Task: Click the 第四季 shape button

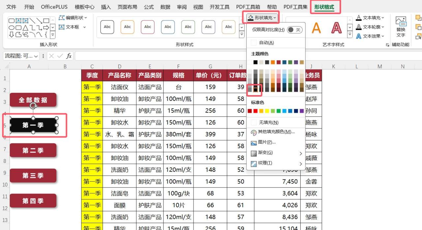Action: (33, 201)
